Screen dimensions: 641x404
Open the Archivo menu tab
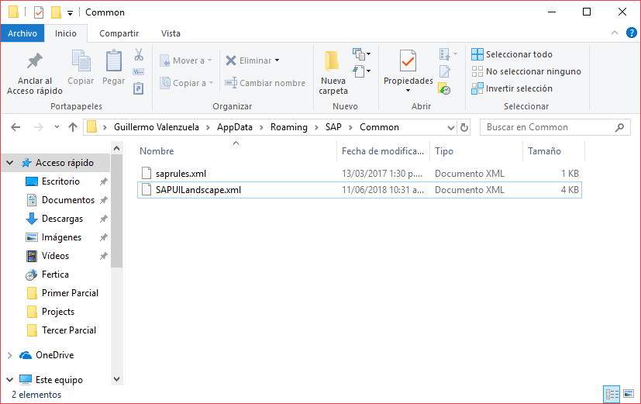click(22, 33)
